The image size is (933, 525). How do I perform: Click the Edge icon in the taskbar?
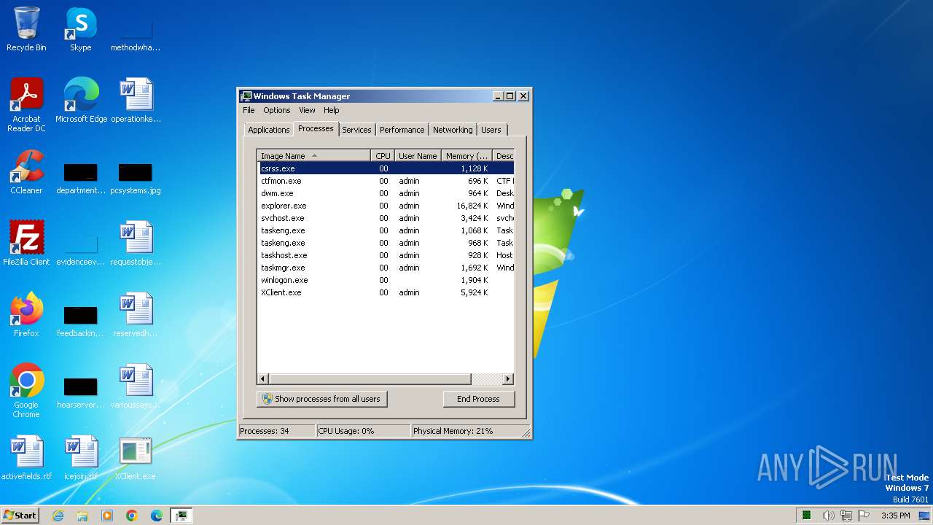tap(157, 516)
